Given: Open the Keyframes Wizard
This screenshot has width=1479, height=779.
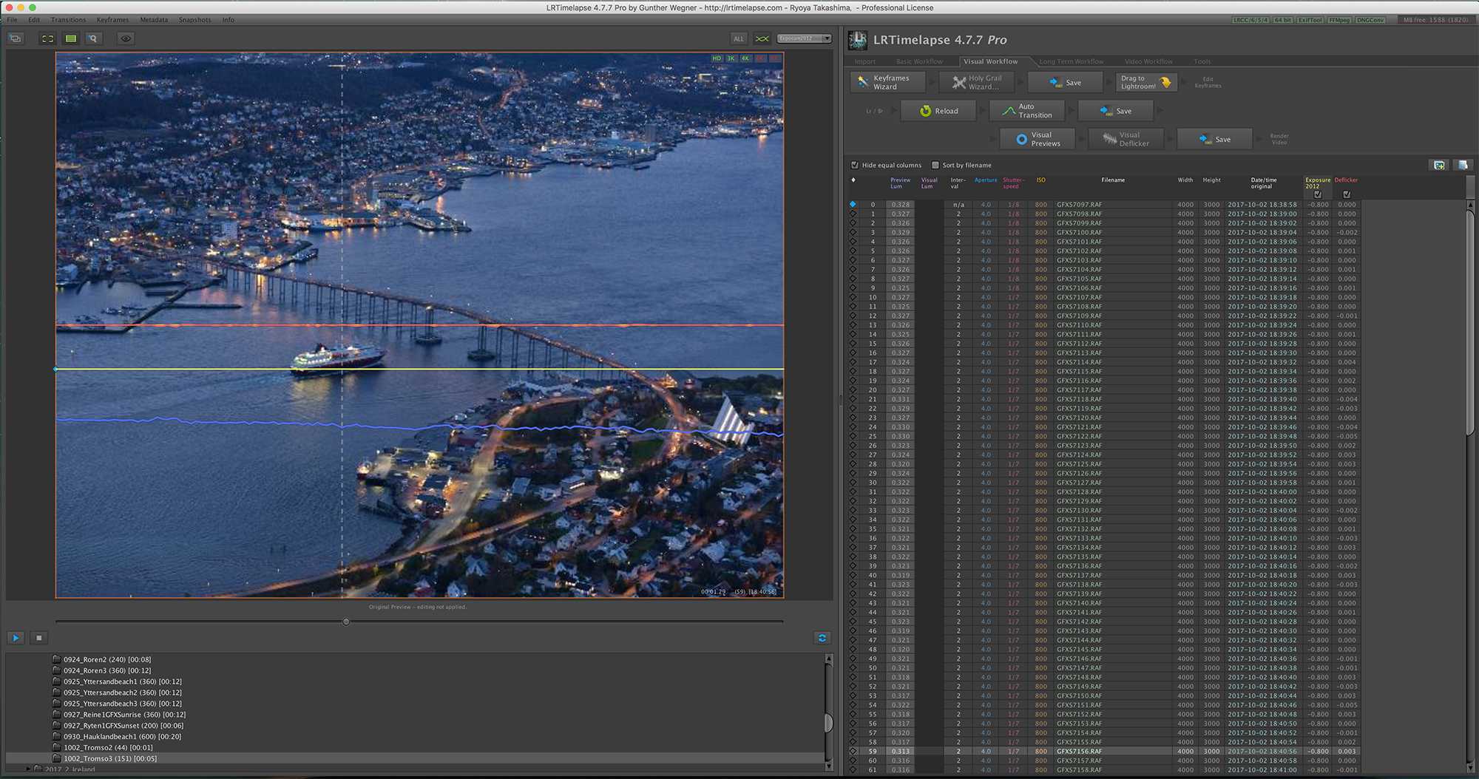Looking at the screenshot, I should click(x=887, y=82).
